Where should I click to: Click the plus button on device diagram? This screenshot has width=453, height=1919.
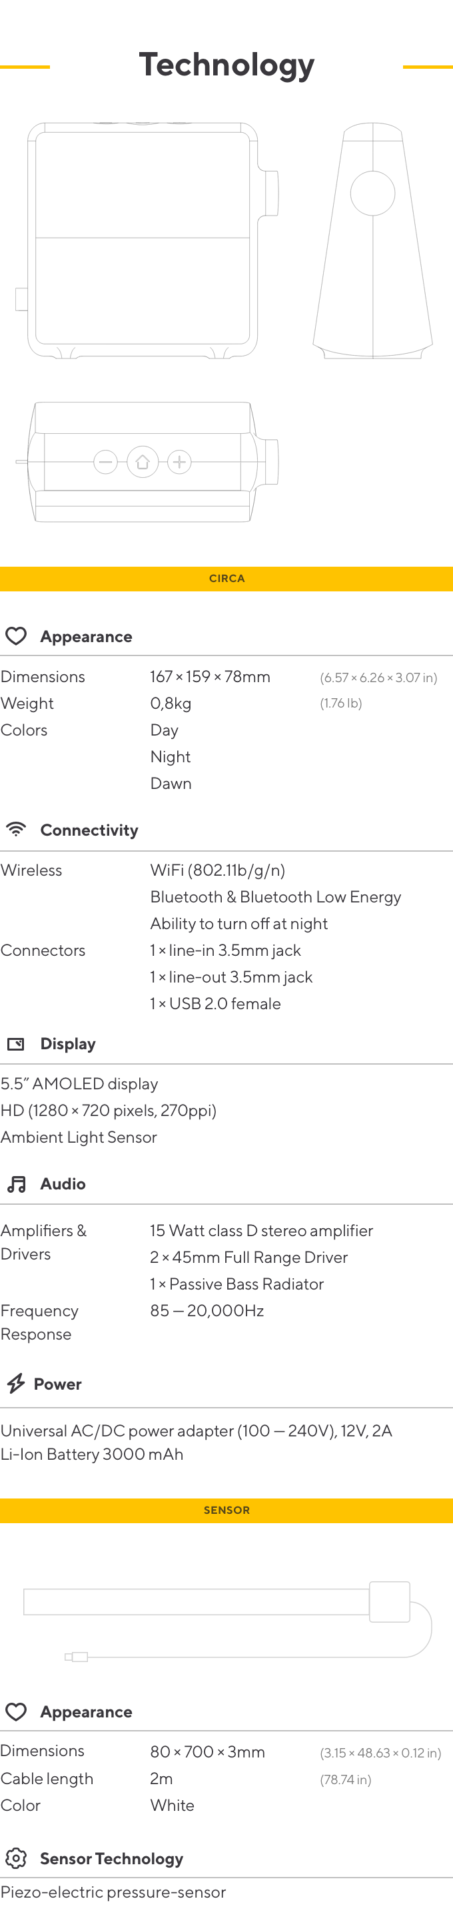(x=179, y=462)
